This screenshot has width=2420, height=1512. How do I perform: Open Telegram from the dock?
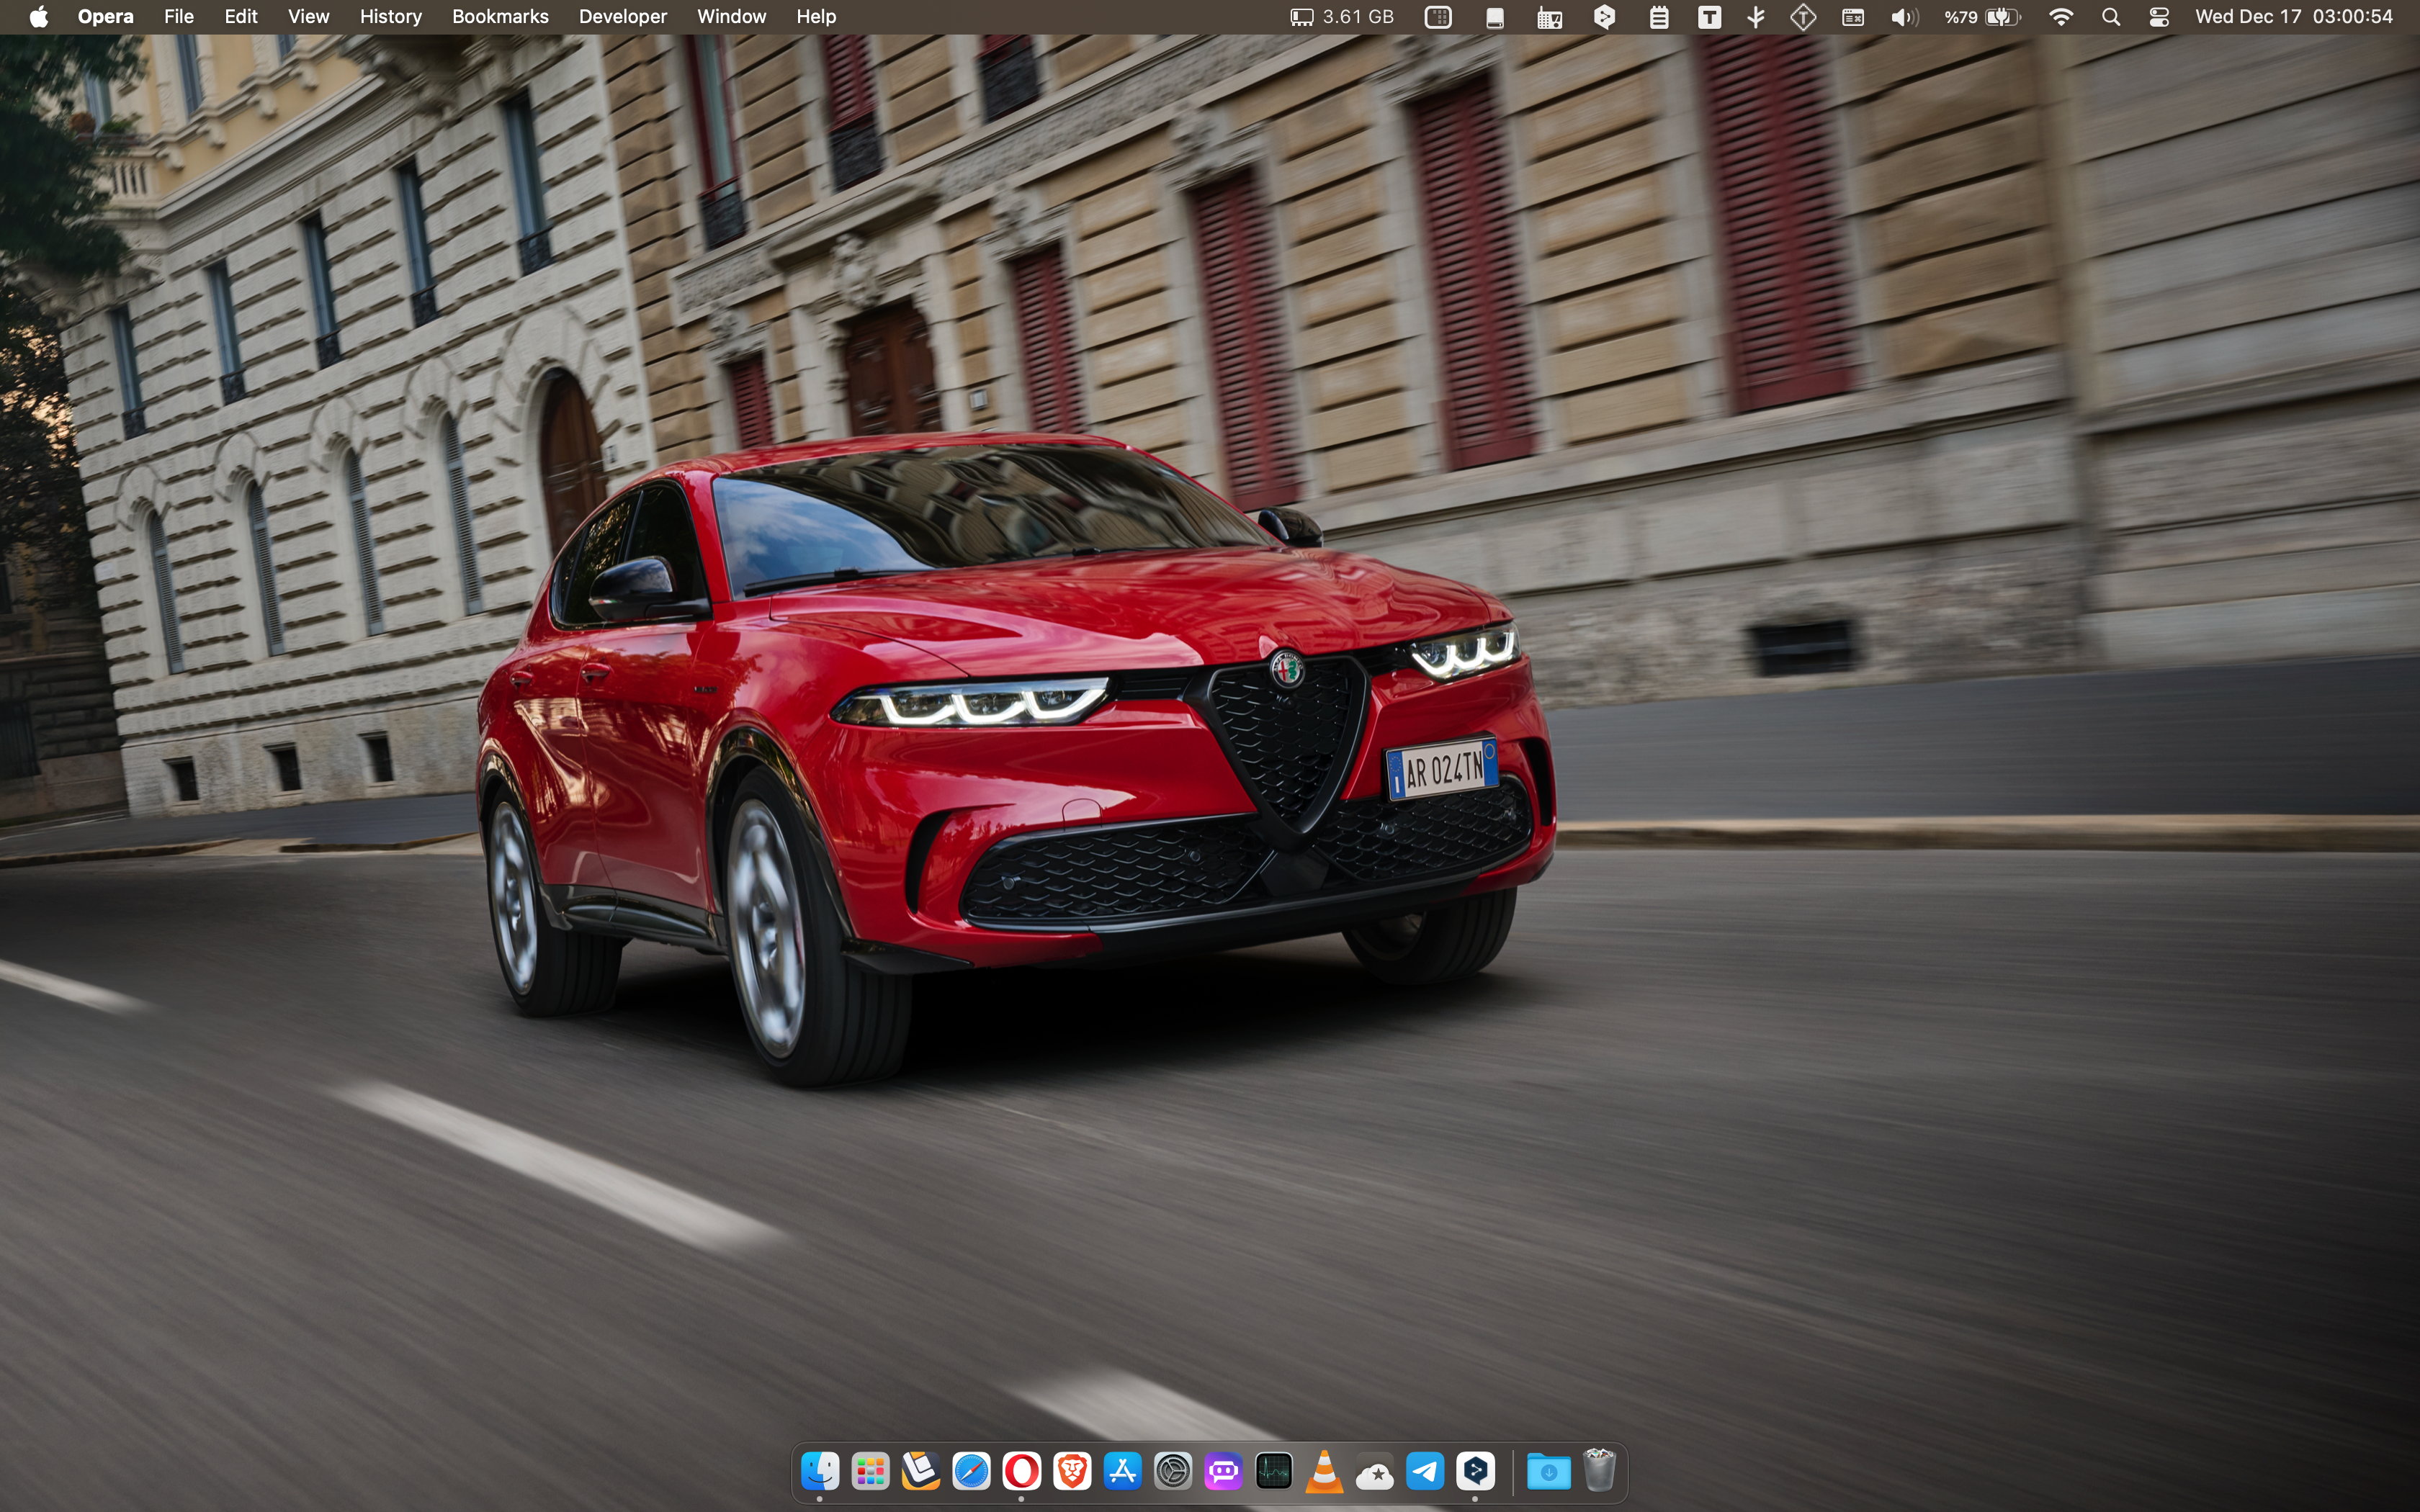1425,1471
